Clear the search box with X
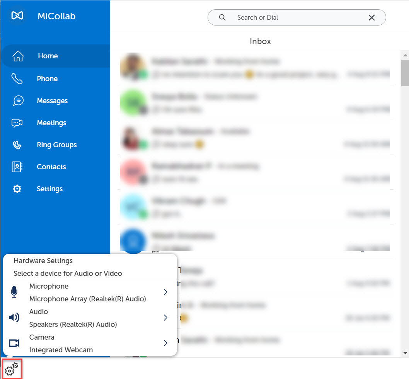This screenshot has width=409, height=379. 372,17
